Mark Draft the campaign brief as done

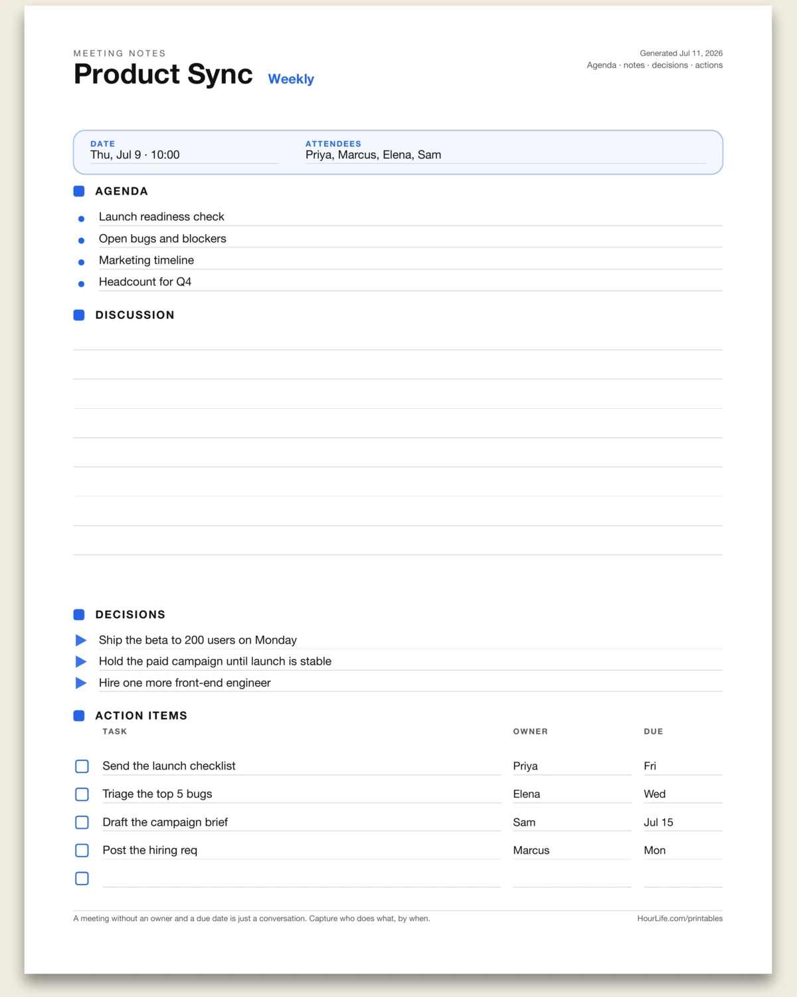[x=82, y=822]
